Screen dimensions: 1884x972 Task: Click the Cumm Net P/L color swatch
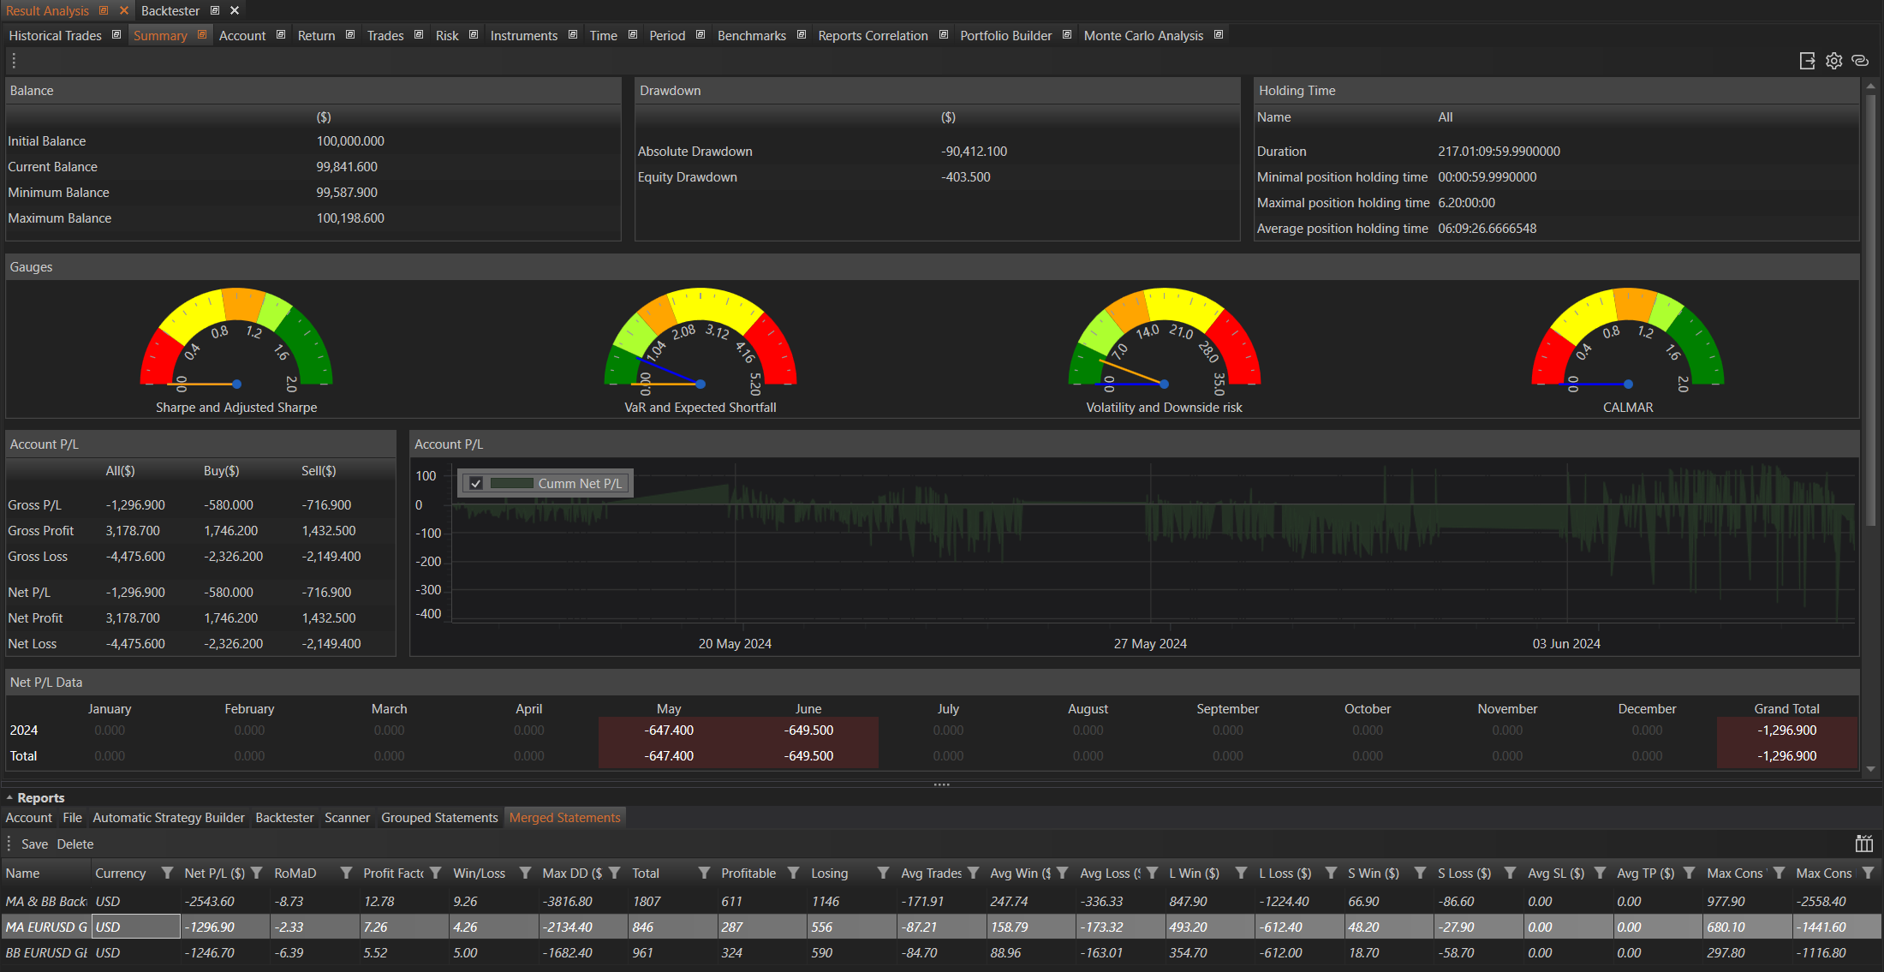tap(511, 483)
